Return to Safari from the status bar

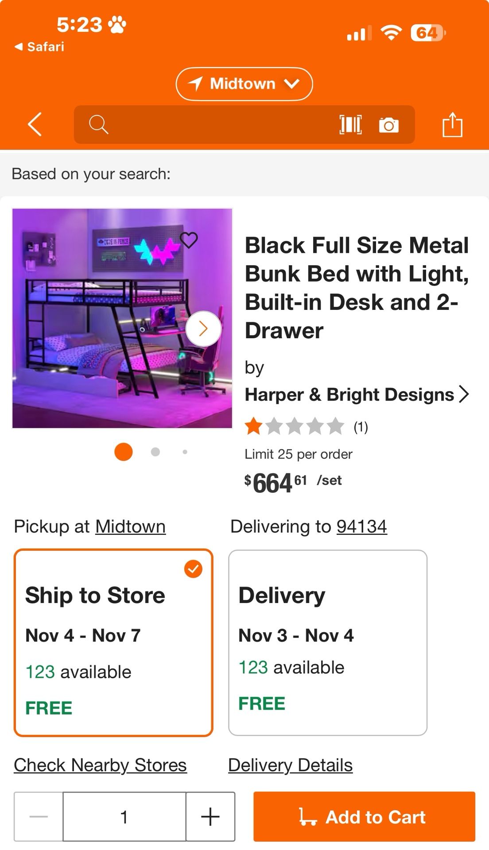tap(39, 46)
